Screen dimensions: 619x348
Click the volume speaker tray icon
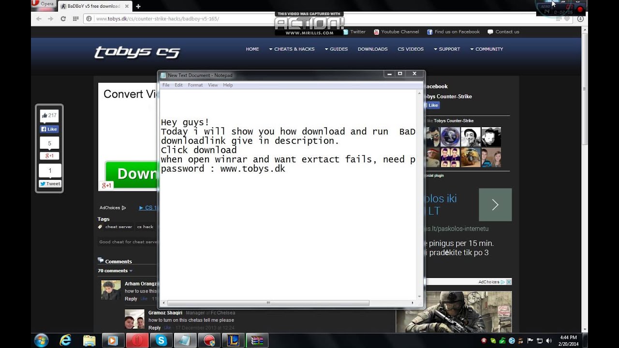pos(549,340)
